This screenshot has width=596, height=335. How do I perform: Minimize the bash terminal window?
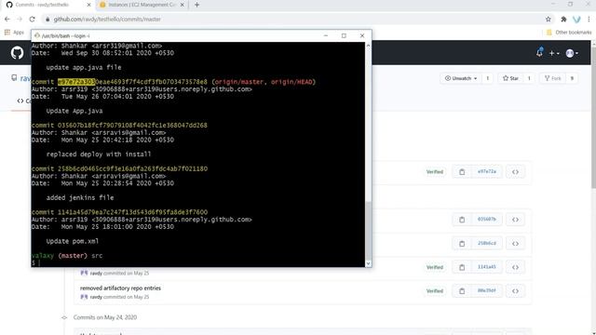(326, 35)
